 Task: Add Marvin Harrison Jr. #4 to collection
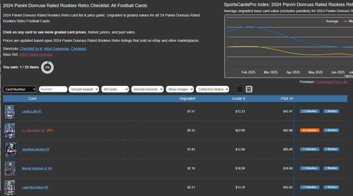(310, 168)
